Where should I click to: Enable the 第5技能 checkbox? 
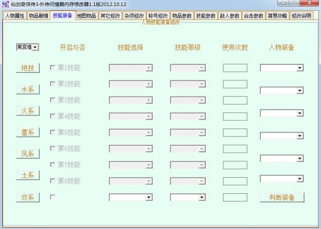point(53,132)
